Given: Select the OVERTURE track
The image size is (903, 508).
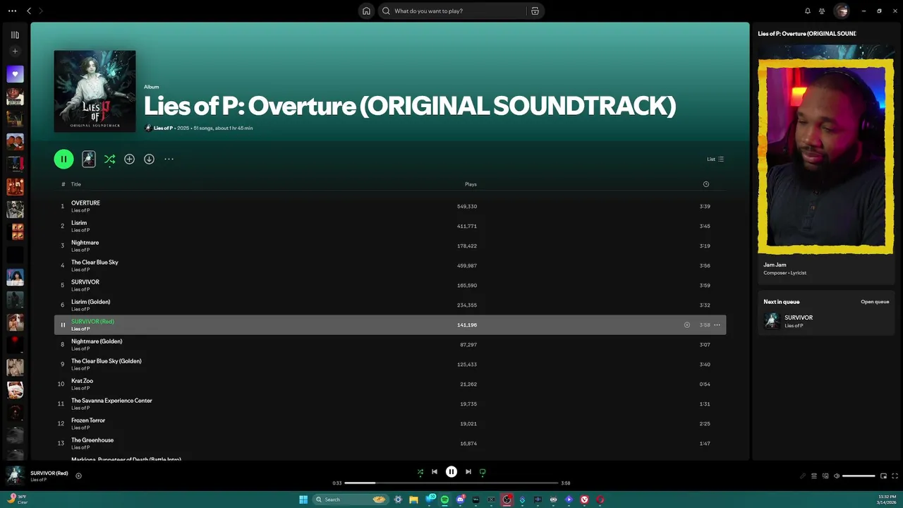Looking at the screenshot, I should tap(390, 206).
